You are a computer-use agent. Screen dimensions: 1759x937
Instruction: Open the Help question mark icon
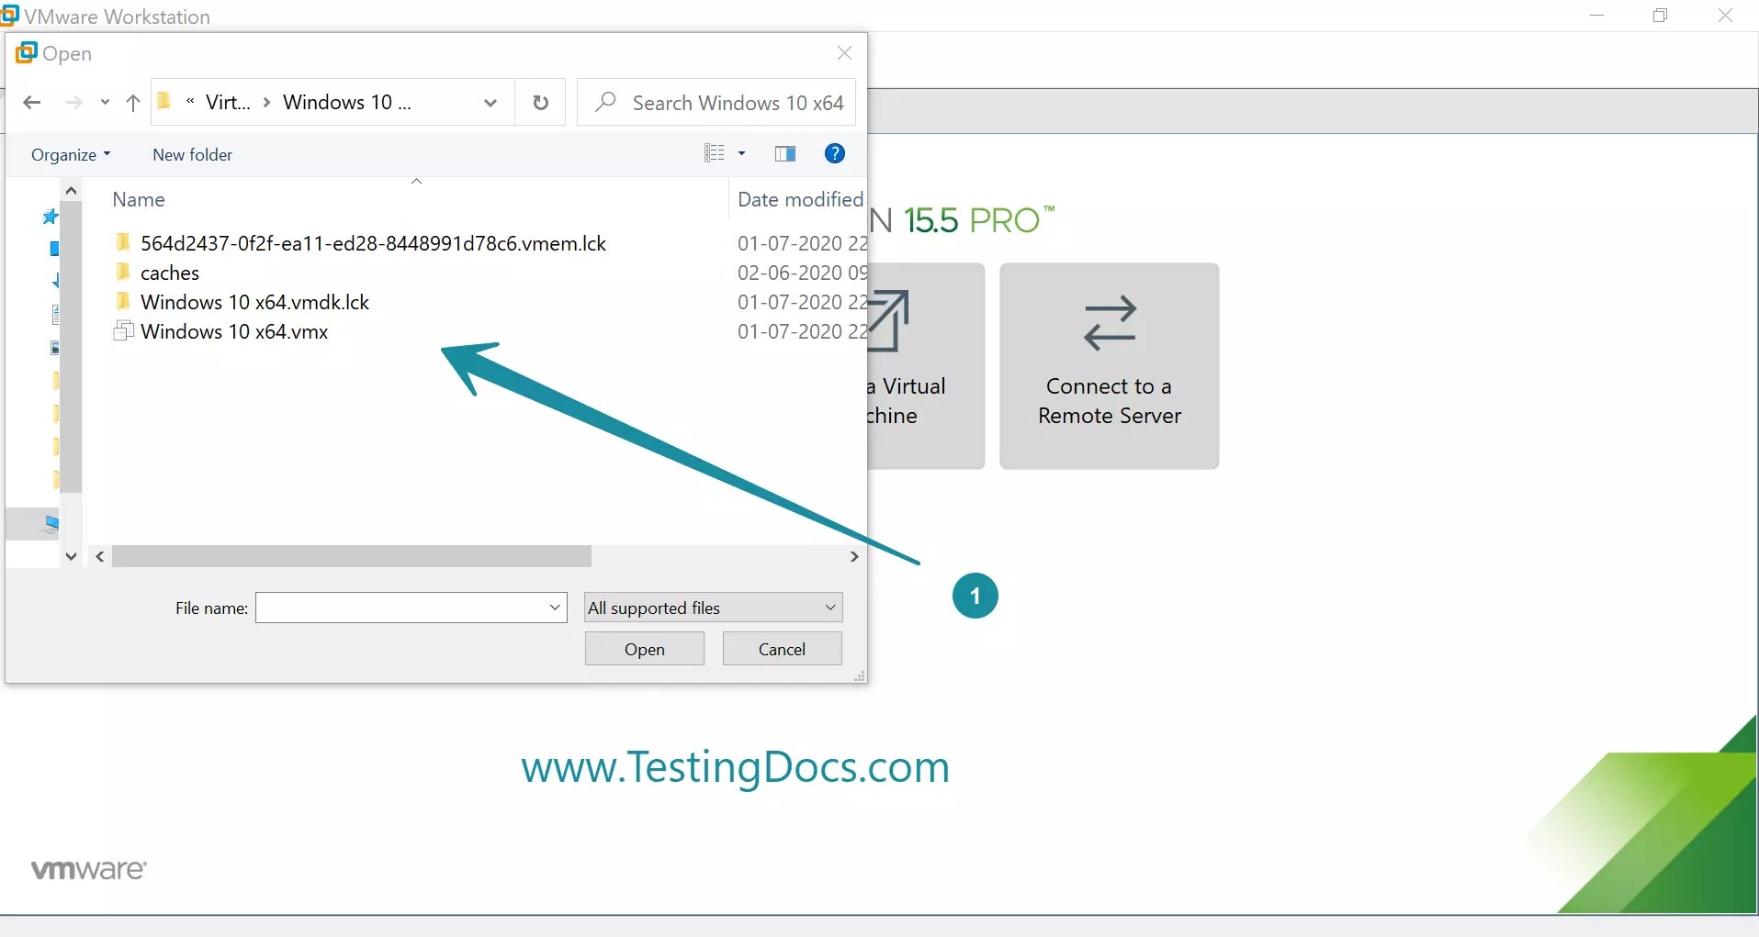pyautogui.click(x=835, y=153)
